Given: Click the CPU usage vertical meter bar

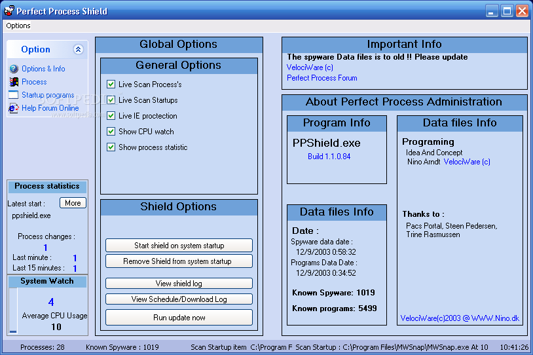Looking at the screenshot, I should click(x=13, y=310).
